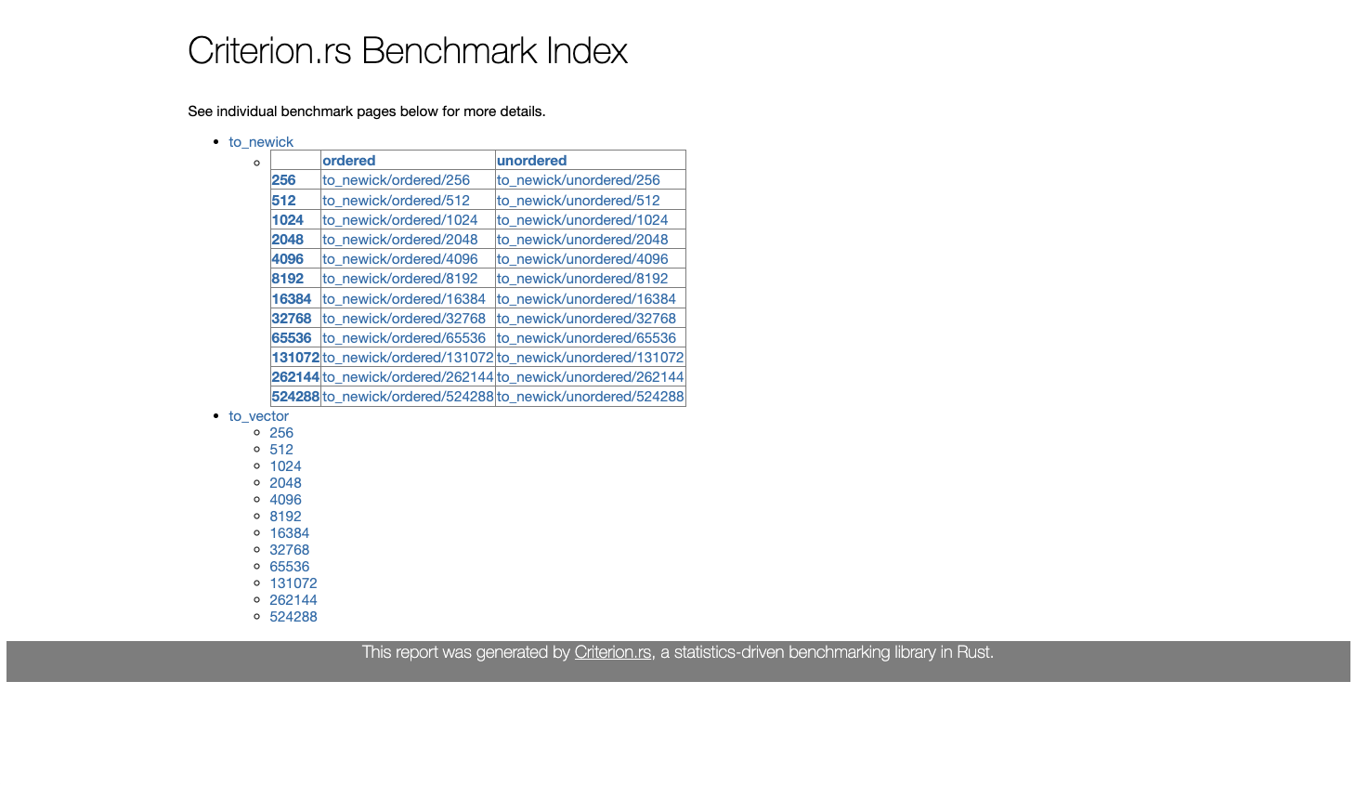Click the Criterion.rs Benchmark Index heading
Viewport: 1356px width, 786px height.
[408, 50]
